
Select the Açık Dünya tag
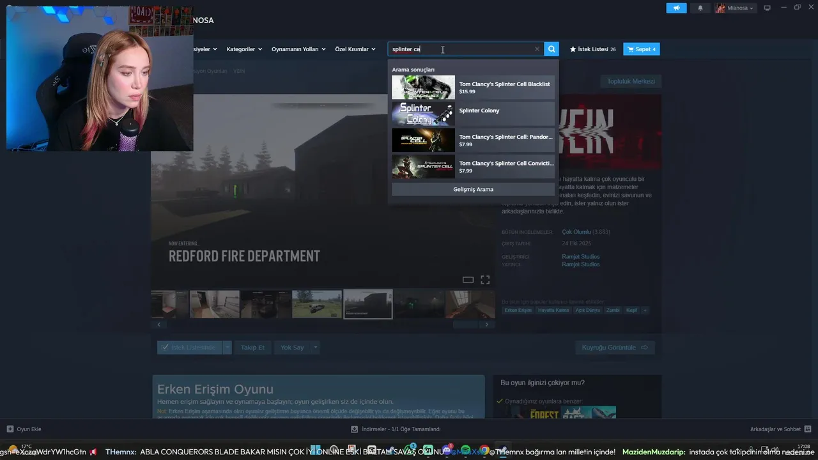(x=588, y=310)
